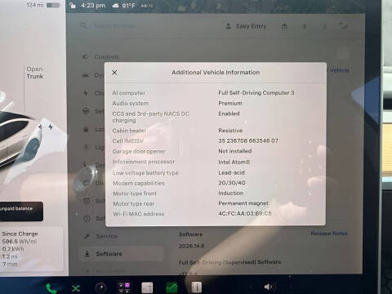Select 'Lead-acid' battery type value
The height and width of the screenshot is (294, 392).
pyautogui.click(x=231, y=172)
